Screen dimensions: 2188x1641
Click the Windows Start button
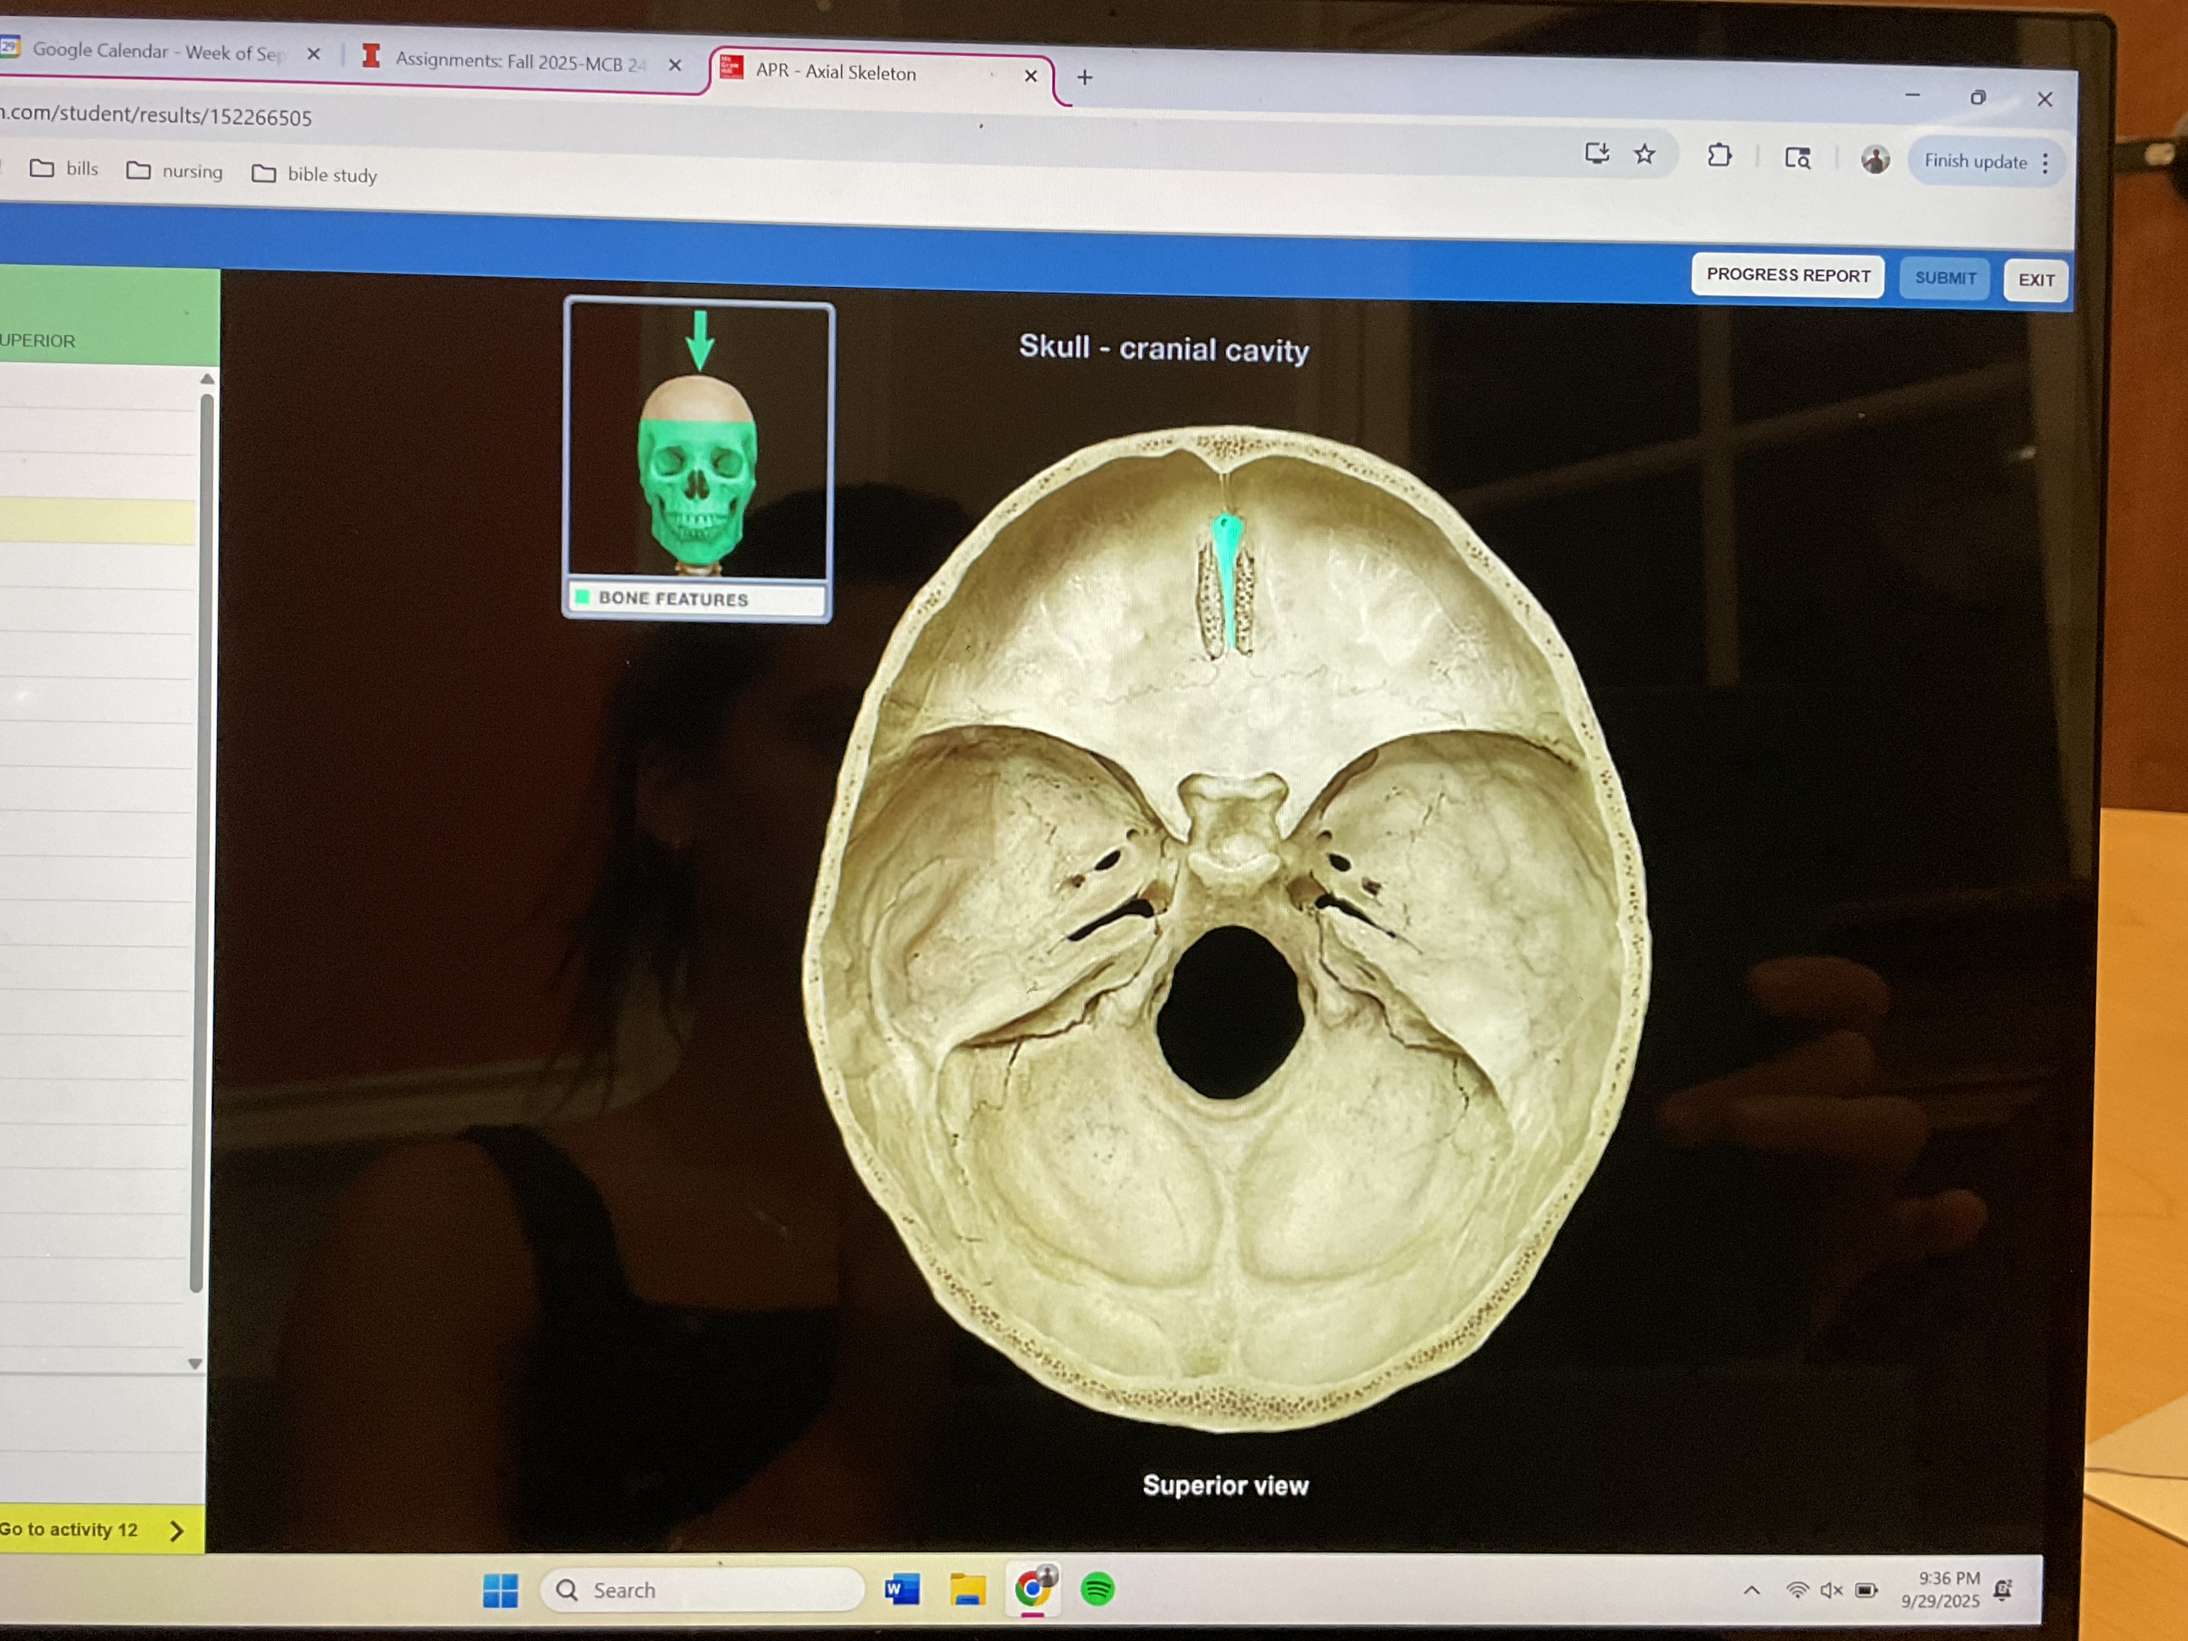click(500, 1589)
